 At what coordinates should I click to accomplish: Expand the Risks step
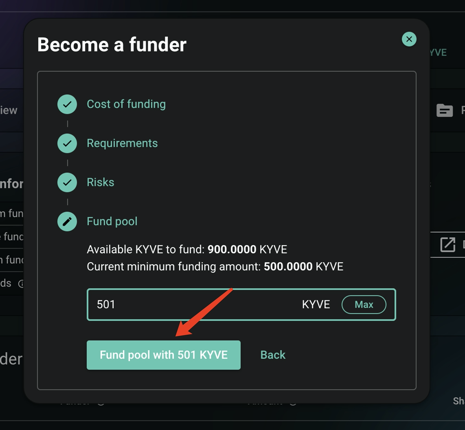(101, 182)
